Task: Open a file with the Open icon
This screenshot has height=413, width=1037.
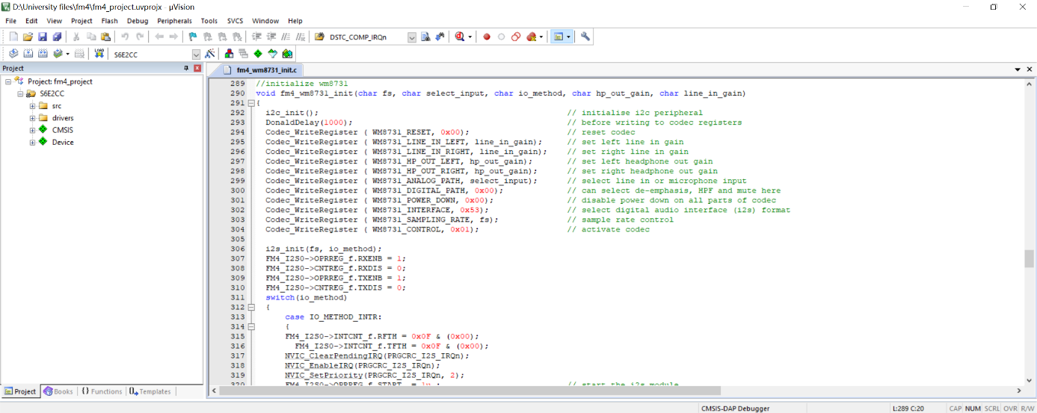Action: point(28,37)
